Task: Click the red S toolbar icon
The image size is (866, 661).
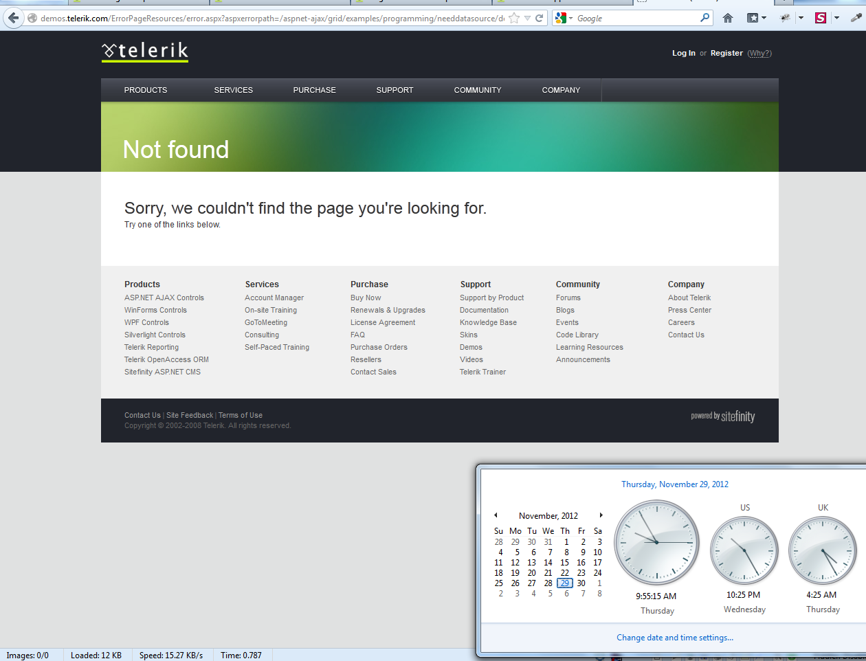Action: (x=821, y=19)
